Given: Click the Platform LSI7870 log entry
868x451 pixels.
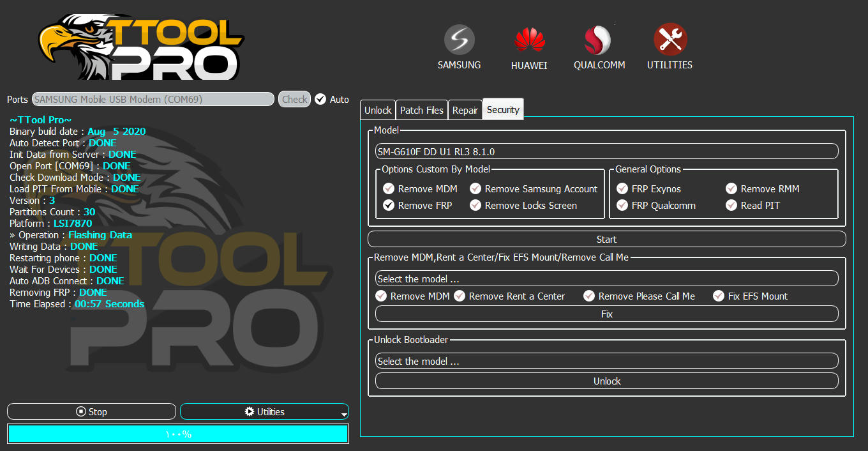Looking at the screenshot, I should coord(50,223).
